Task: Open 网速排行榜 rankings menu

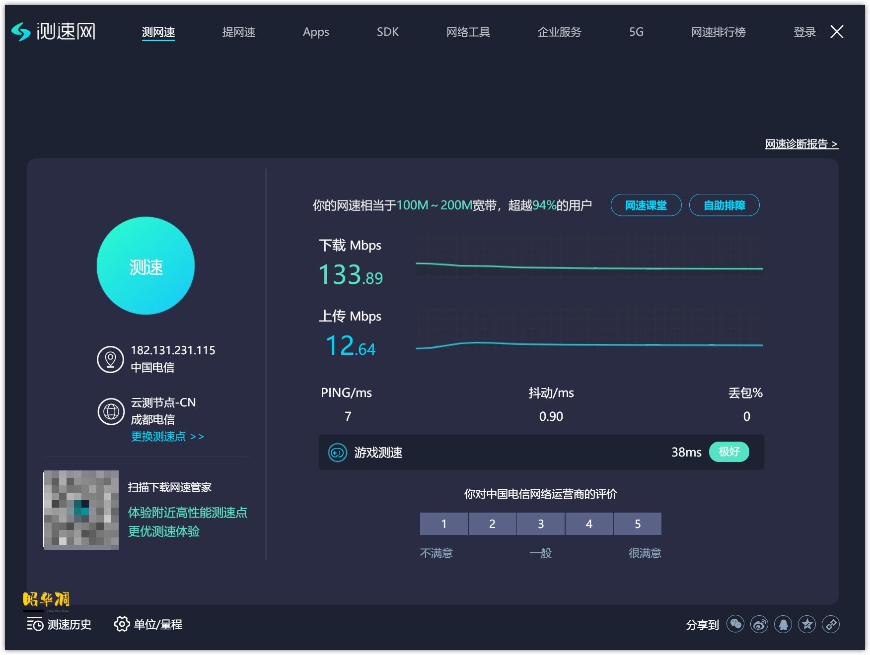Action: point(717,32)
